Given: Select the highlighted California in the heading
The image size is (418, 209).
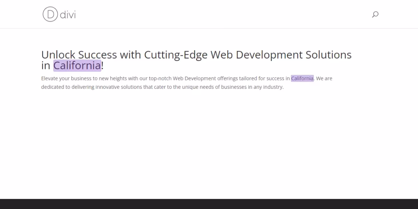Looking at the screenshot, I should (x=77, y=65).
